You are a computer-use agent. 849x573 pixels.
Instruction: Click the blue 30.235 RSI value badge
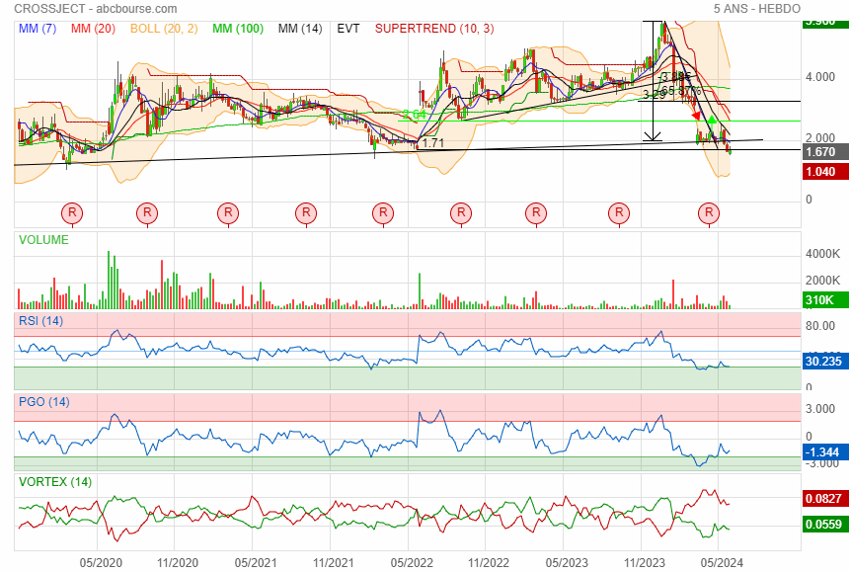coord(821,362)
